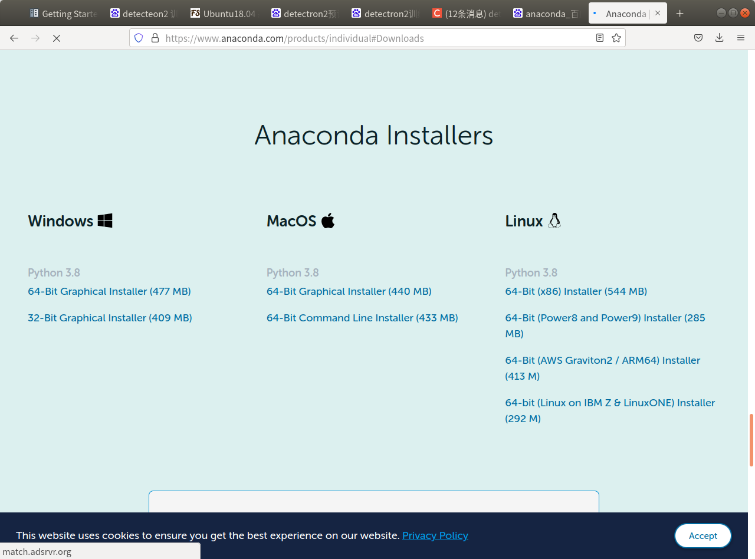Click the padlock site security icon
The height and width of the screenshot is (559, 755).
pos(155,38)
